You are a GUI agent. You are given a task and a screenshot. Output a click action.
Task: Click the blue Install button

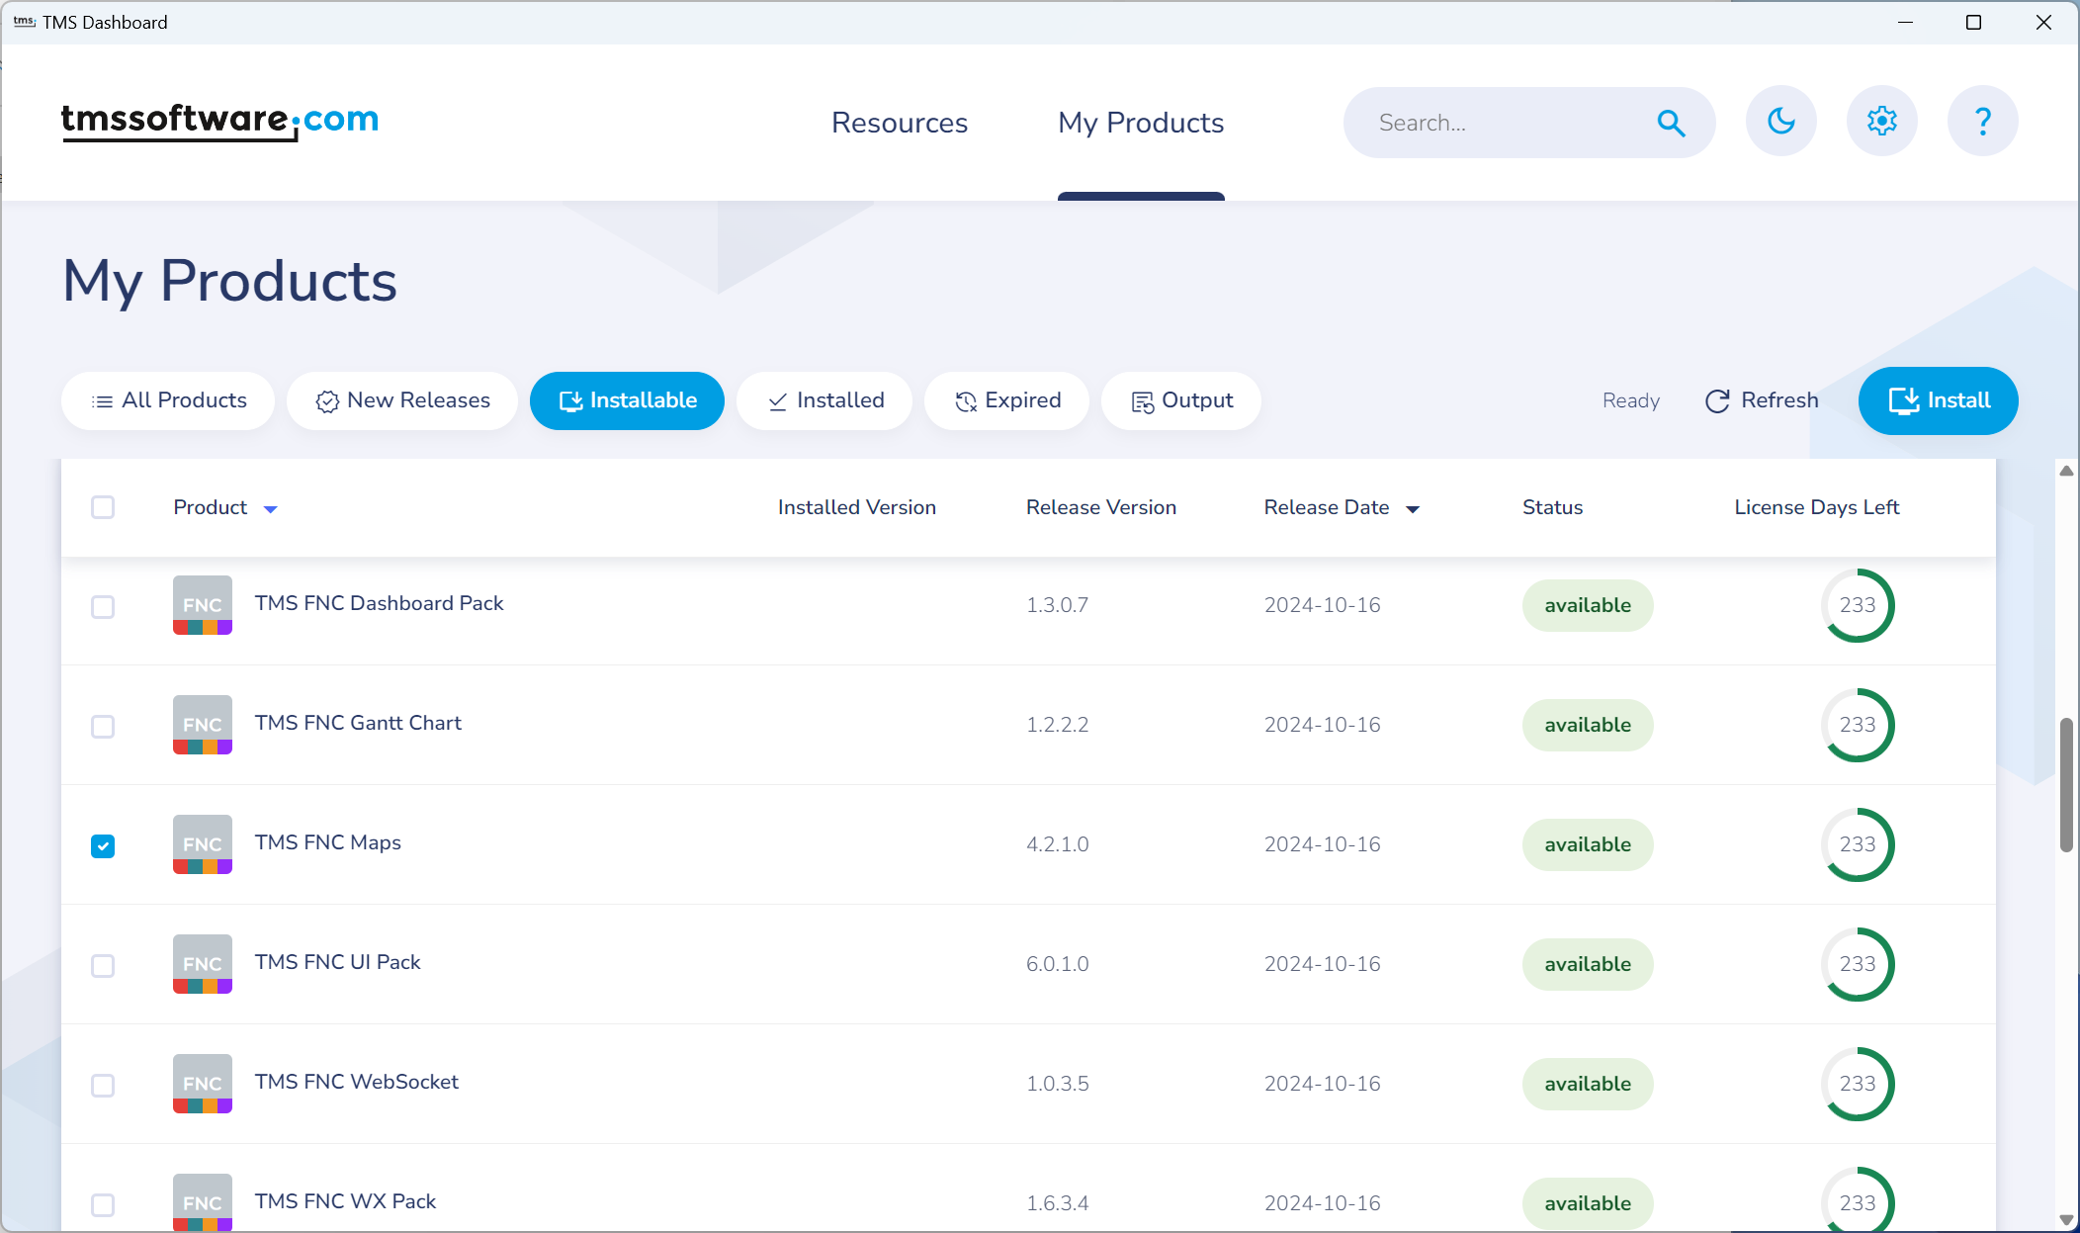coord(1939,400)
